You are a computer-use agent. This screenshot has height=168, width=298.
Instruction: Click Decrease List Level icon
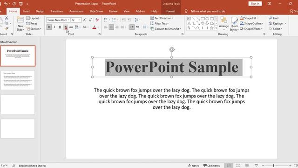(124, 20)
